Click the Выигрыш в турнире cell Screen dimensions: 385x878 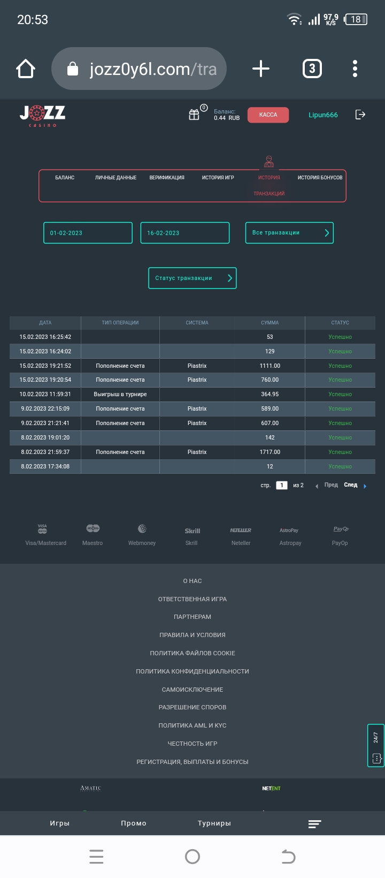click(120, 394)
